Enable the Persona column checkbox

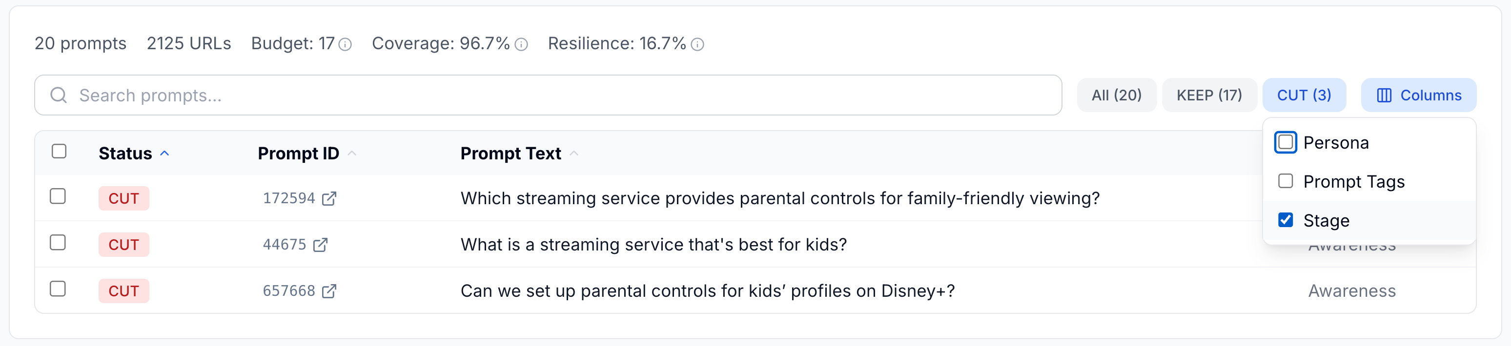coord(1285,143)
